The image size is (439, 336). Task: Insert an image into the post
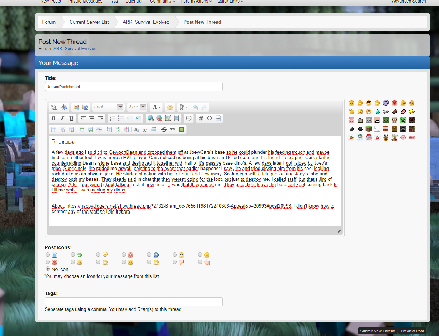(167, 118)
